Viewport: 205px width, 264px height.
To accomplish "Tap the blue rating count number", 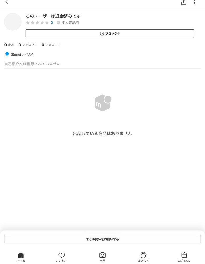I will click(x=52, y=23).
